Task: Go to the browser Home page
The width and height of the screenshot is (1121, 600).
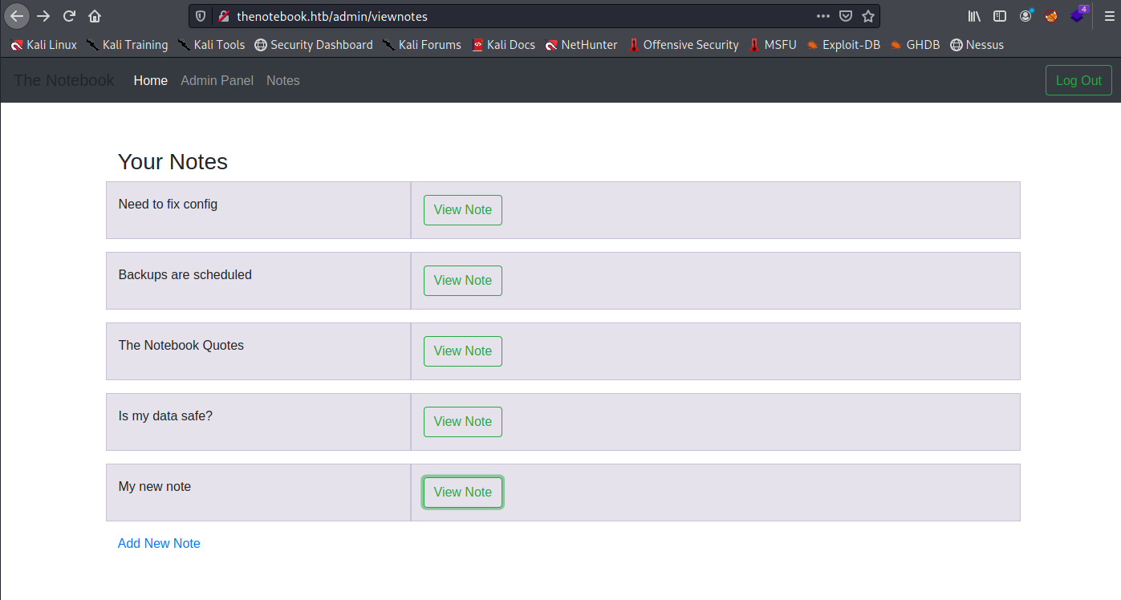Action: pos(95,16)
